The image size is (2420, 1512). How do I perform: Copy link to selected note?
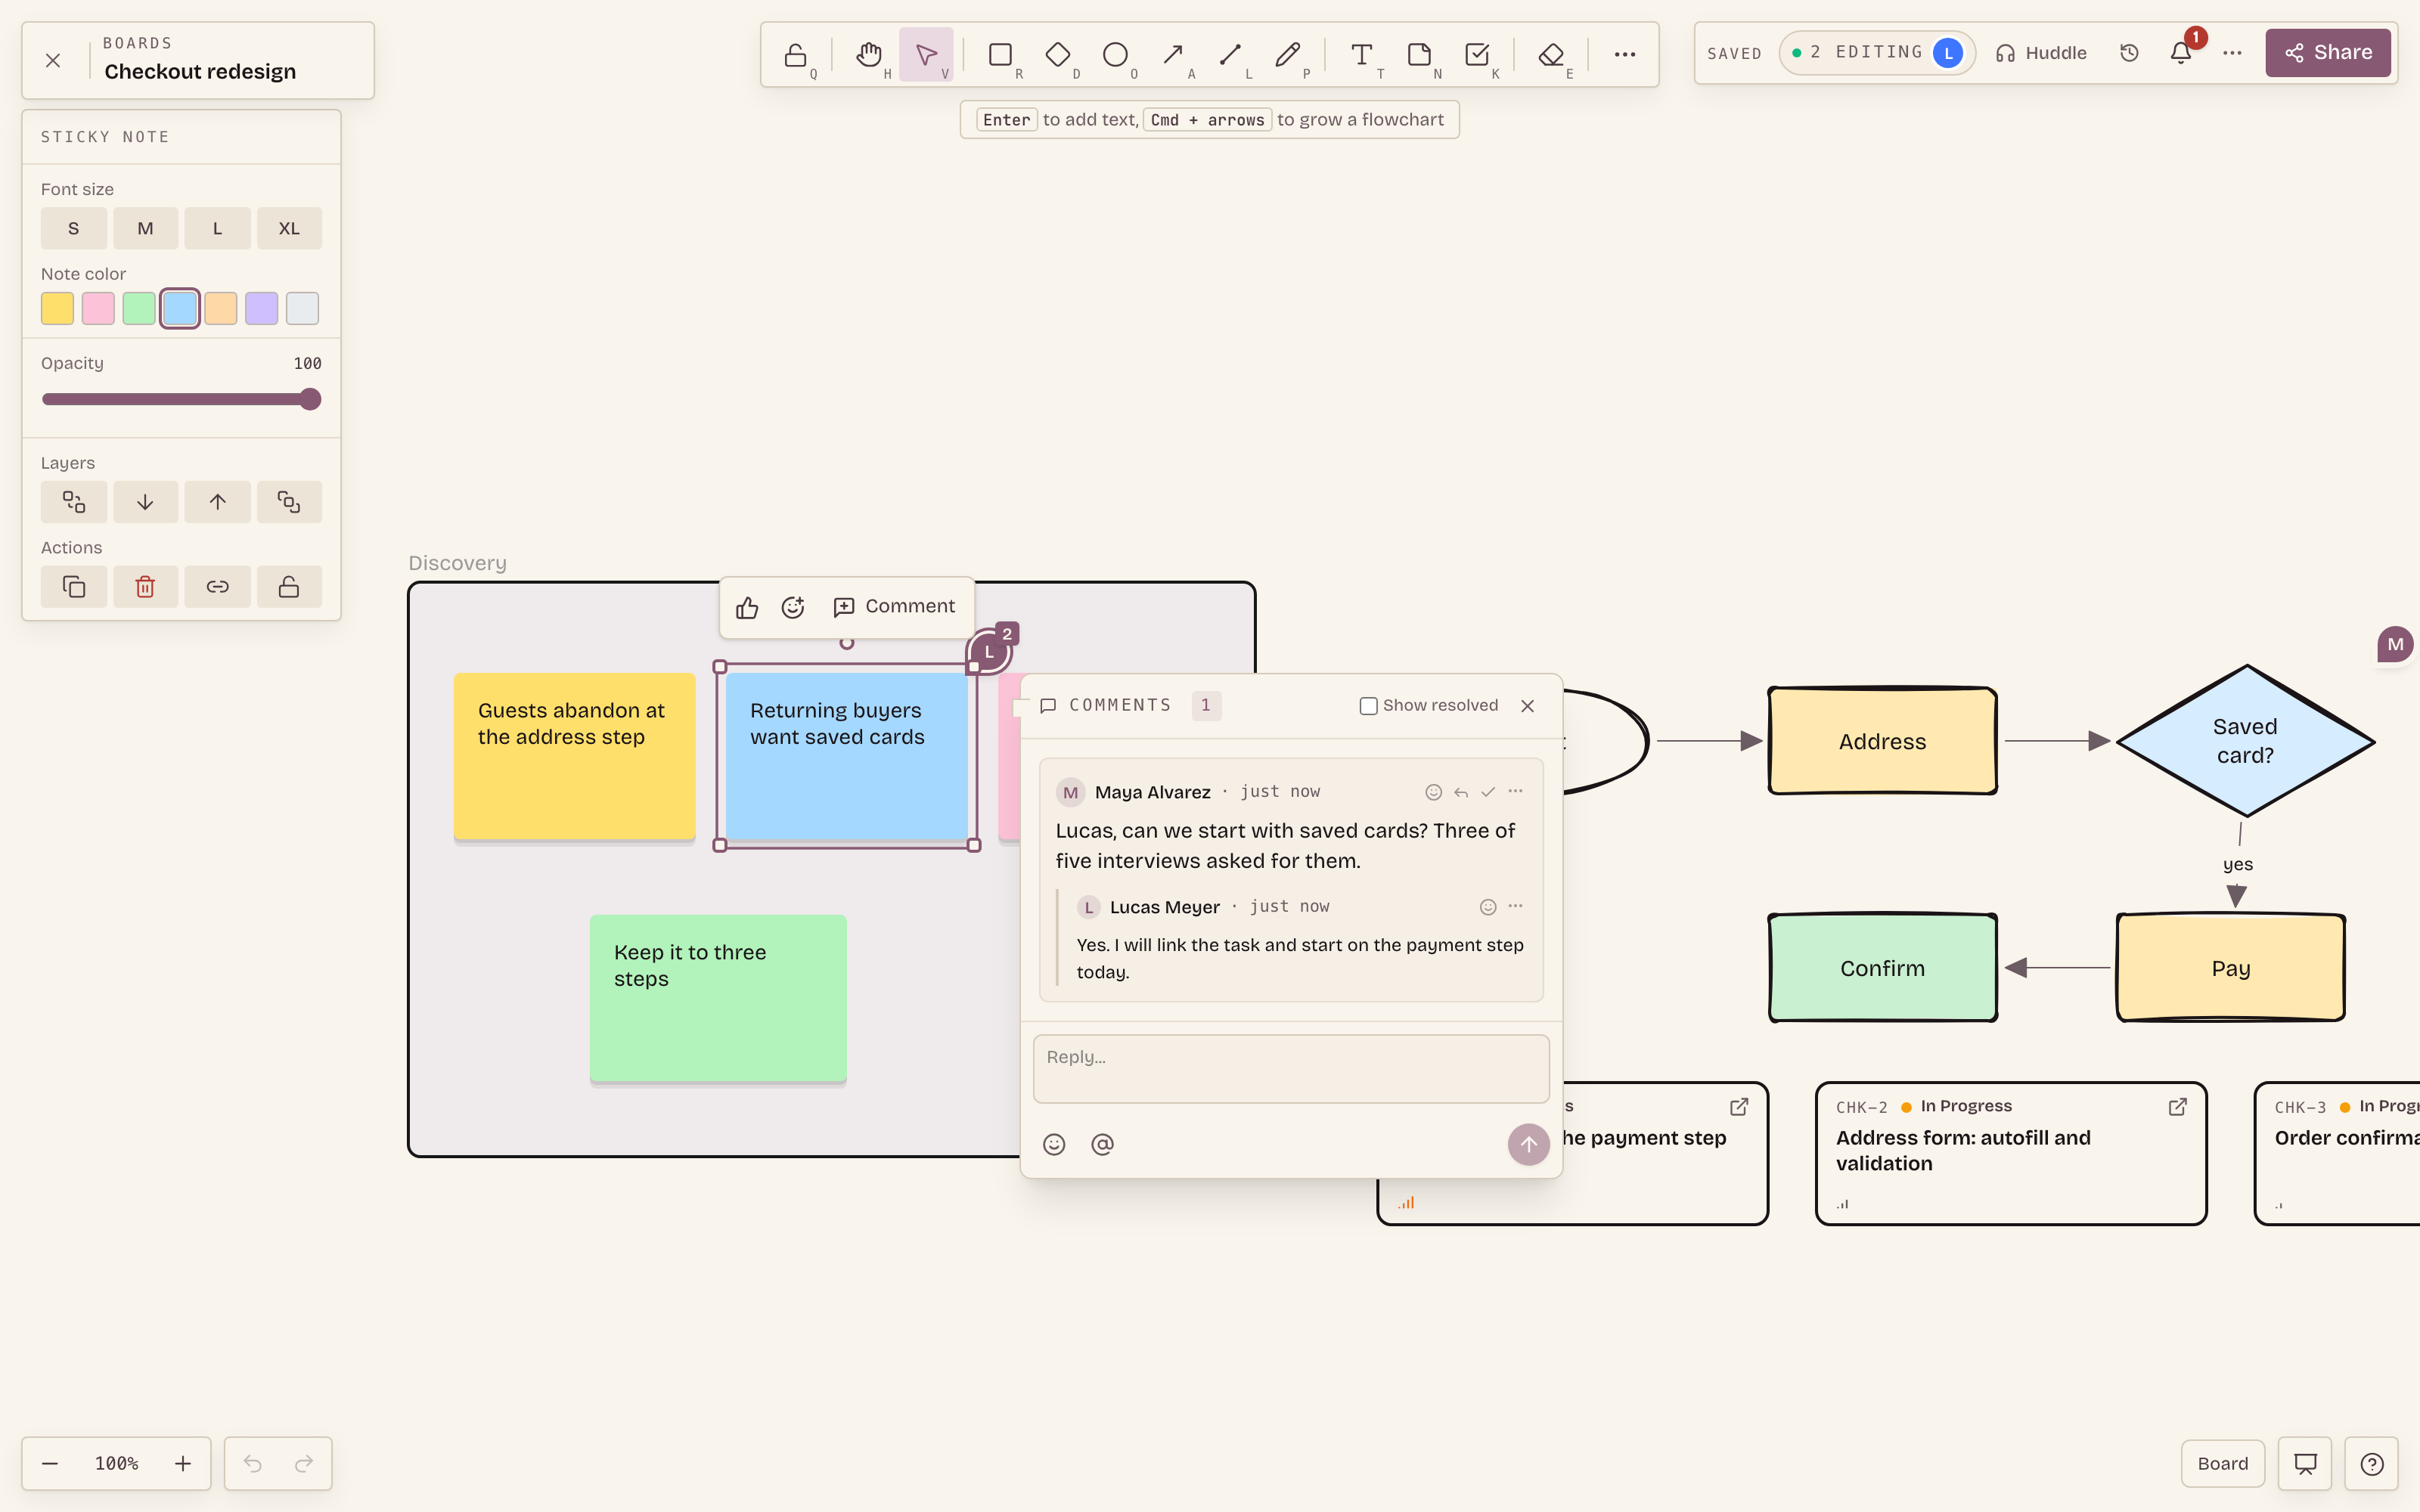[x=217, y=587]
